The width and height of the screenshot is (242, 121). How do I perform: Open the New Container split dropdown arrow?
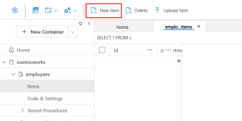pyautogui.click(x=73, y=32)
